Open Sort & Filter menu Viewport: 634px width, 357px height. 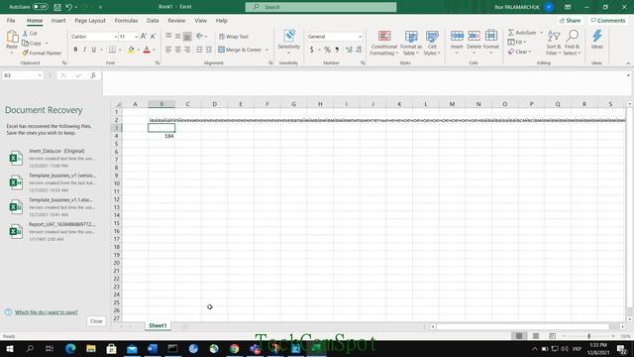[553, 43]
